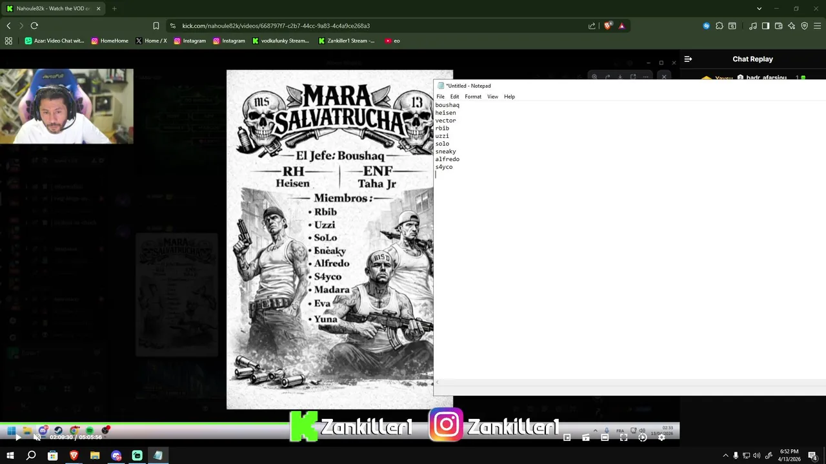This screenshot has width=826, height=464.
Task: Open the Extensions puzzle icon
Action: (720, 26)
